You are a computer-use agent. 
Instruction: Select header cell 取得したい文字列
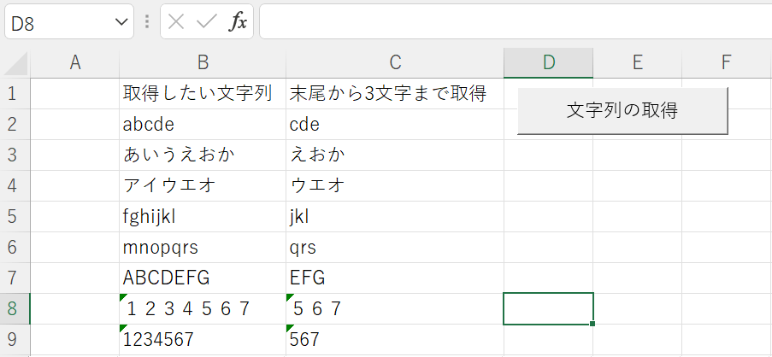[203, 93]
